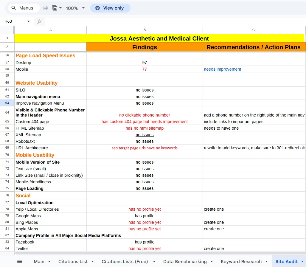Select the needs to have one cell

point(253,128)
